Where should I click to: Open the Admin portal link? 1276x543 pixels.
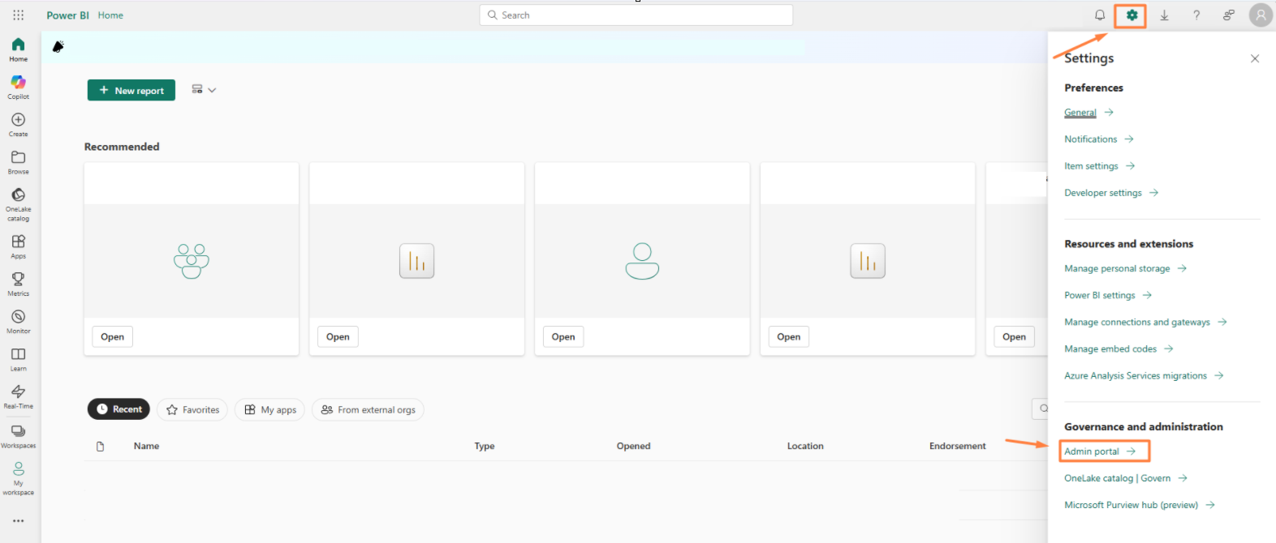pos(1092,451)
